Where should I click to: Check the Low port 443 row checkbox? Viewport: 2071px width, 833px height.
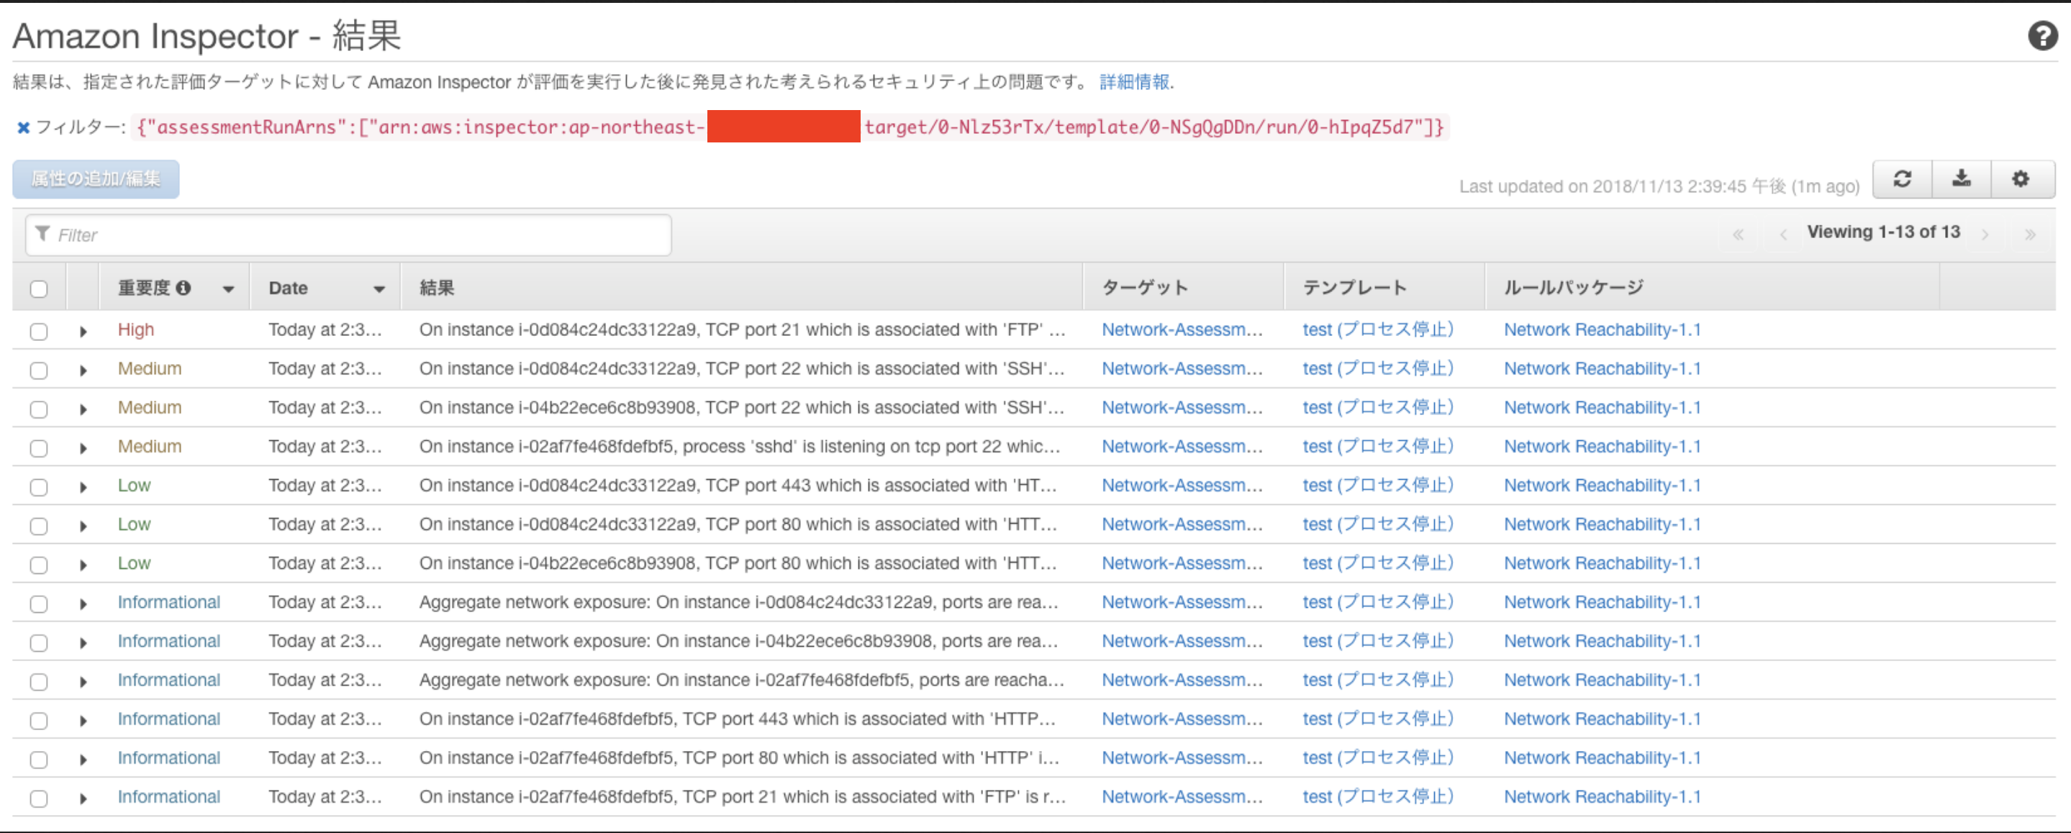(x=39, y=486)
